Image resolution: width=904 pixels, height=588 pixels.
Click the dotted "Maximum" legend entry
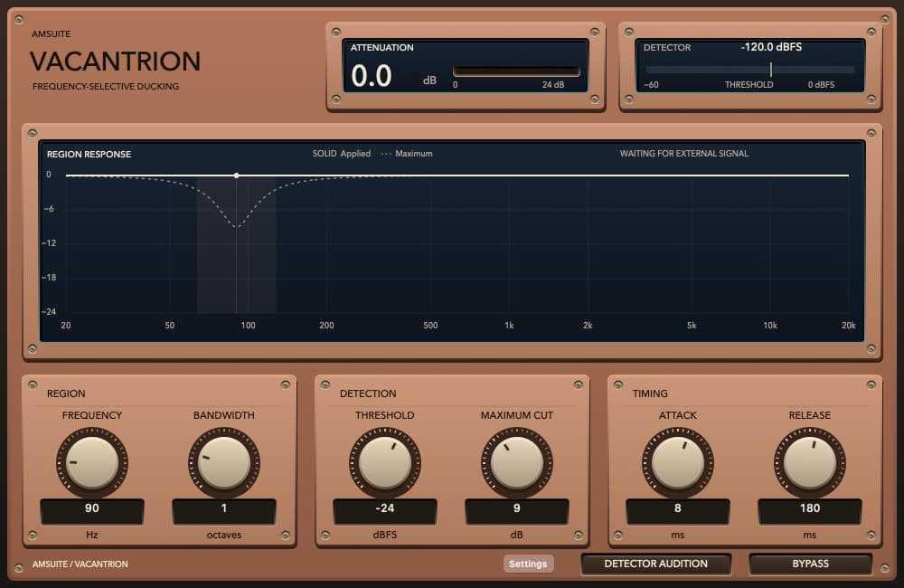pyautogui.click(x=407, y=154)
